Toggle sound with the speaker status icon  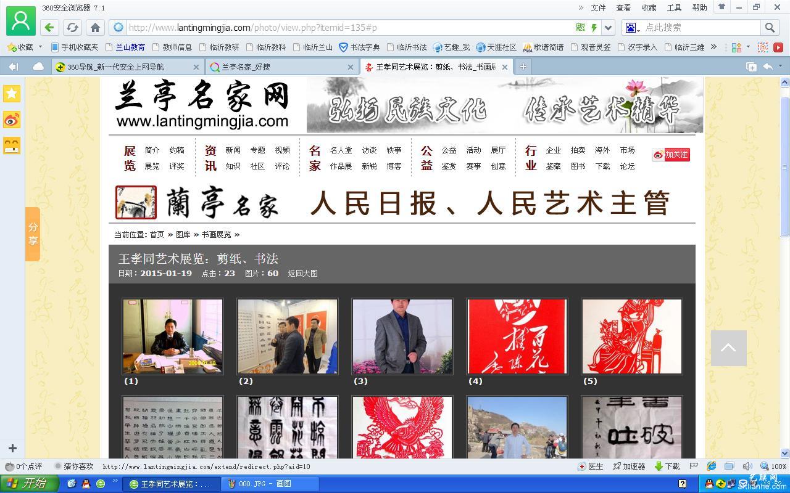747,467
